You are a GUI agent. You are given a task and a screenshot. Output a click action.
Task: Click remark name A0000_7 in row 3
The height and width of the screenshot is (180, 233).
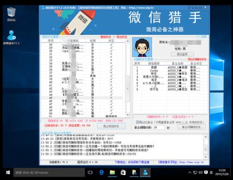pos(178,74)
